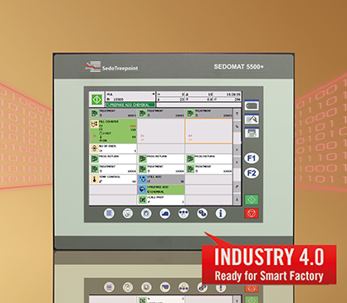Select the green PREPARE ADD CHEMICAL step cell

tap(161, 190)
